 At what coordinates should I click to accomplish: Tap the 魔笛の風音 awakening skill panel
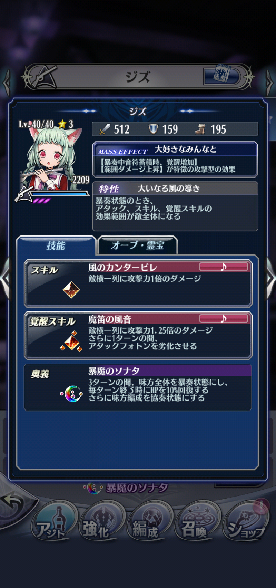coord(138,335)
